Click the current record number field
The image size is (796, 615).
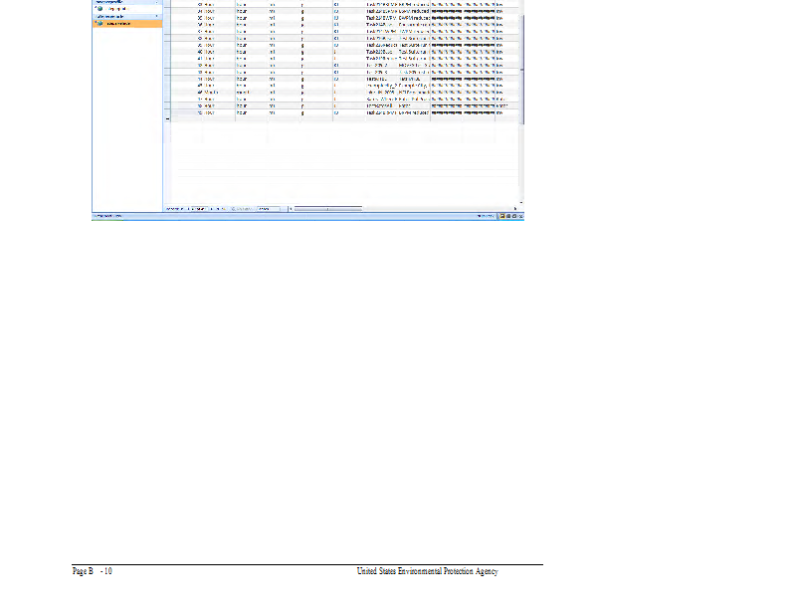point(197,209)
